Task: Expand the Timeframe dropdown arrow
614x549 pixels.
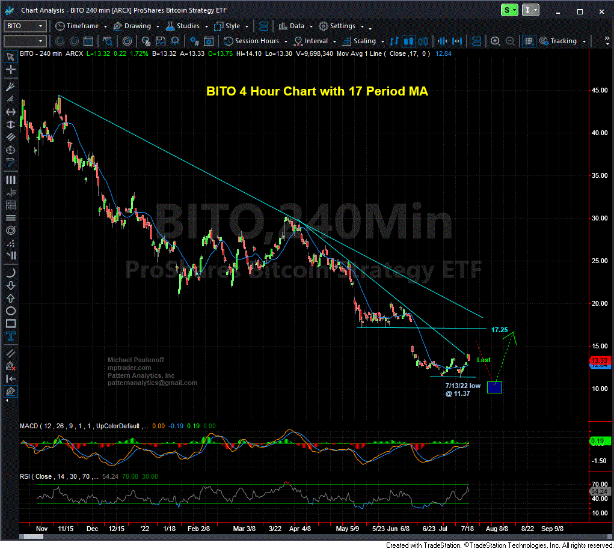Action: pos(105,26)
